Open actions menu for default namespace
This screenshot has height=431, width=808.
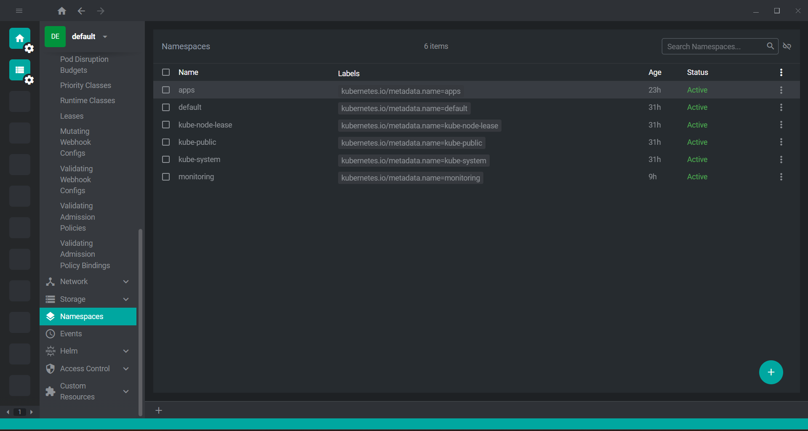pos(781,107)
